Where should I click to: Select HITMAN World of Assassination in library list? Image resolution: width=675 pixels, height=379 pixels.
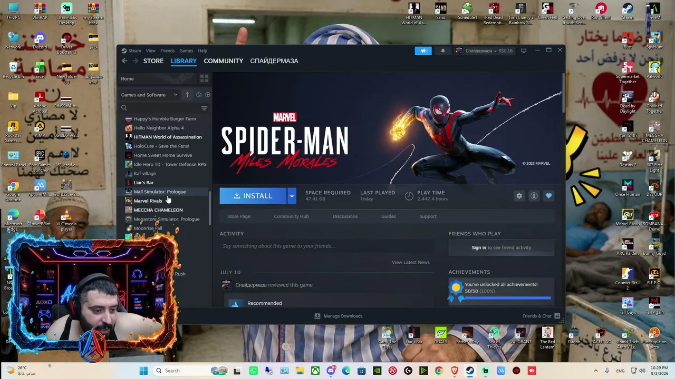pyautogui.click(x=168, y=137)
